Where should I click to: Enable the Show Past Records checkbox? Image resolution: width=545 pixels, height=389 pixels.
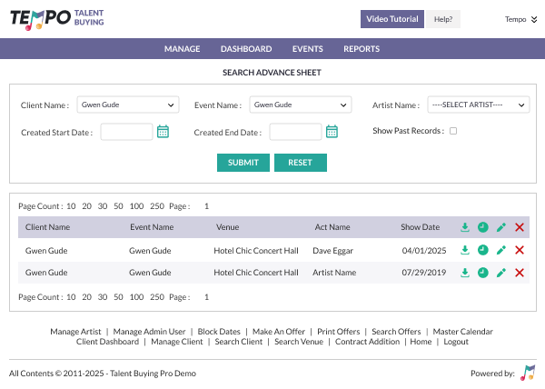pos(453,131)
